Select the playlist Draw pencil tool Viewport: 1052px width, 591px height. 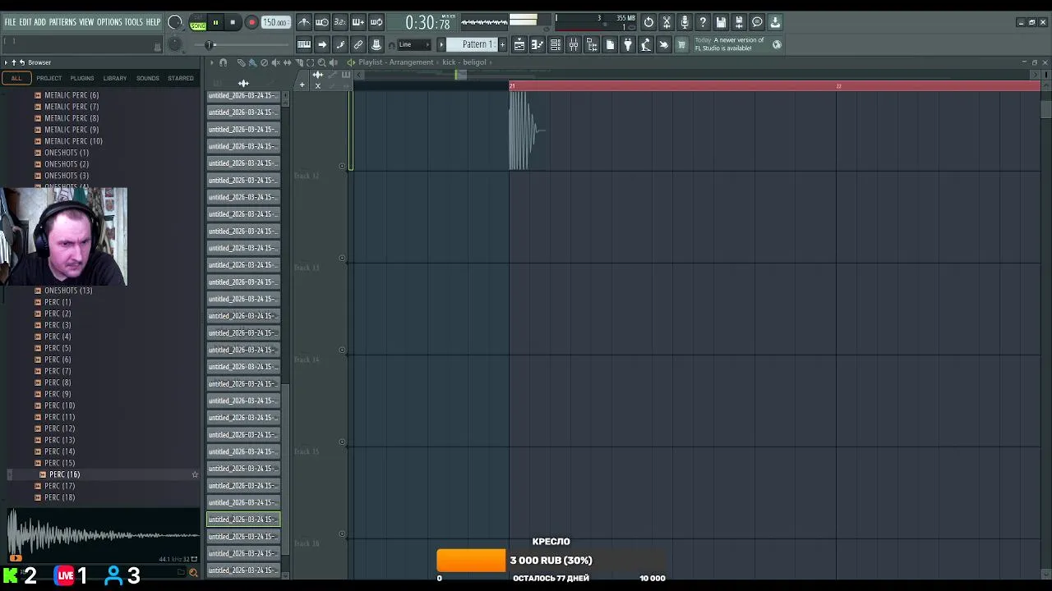coord(242,62)
